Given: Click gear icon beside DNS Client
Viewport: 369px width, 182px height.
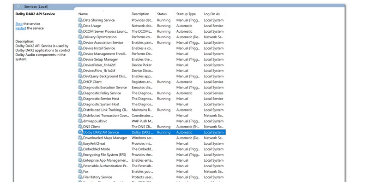Looking at the screenshot, I should click(x=80, y=127).
